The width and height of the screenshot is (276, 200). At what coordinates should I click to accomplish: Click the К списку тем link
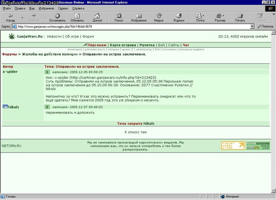(x=136, y=132)
